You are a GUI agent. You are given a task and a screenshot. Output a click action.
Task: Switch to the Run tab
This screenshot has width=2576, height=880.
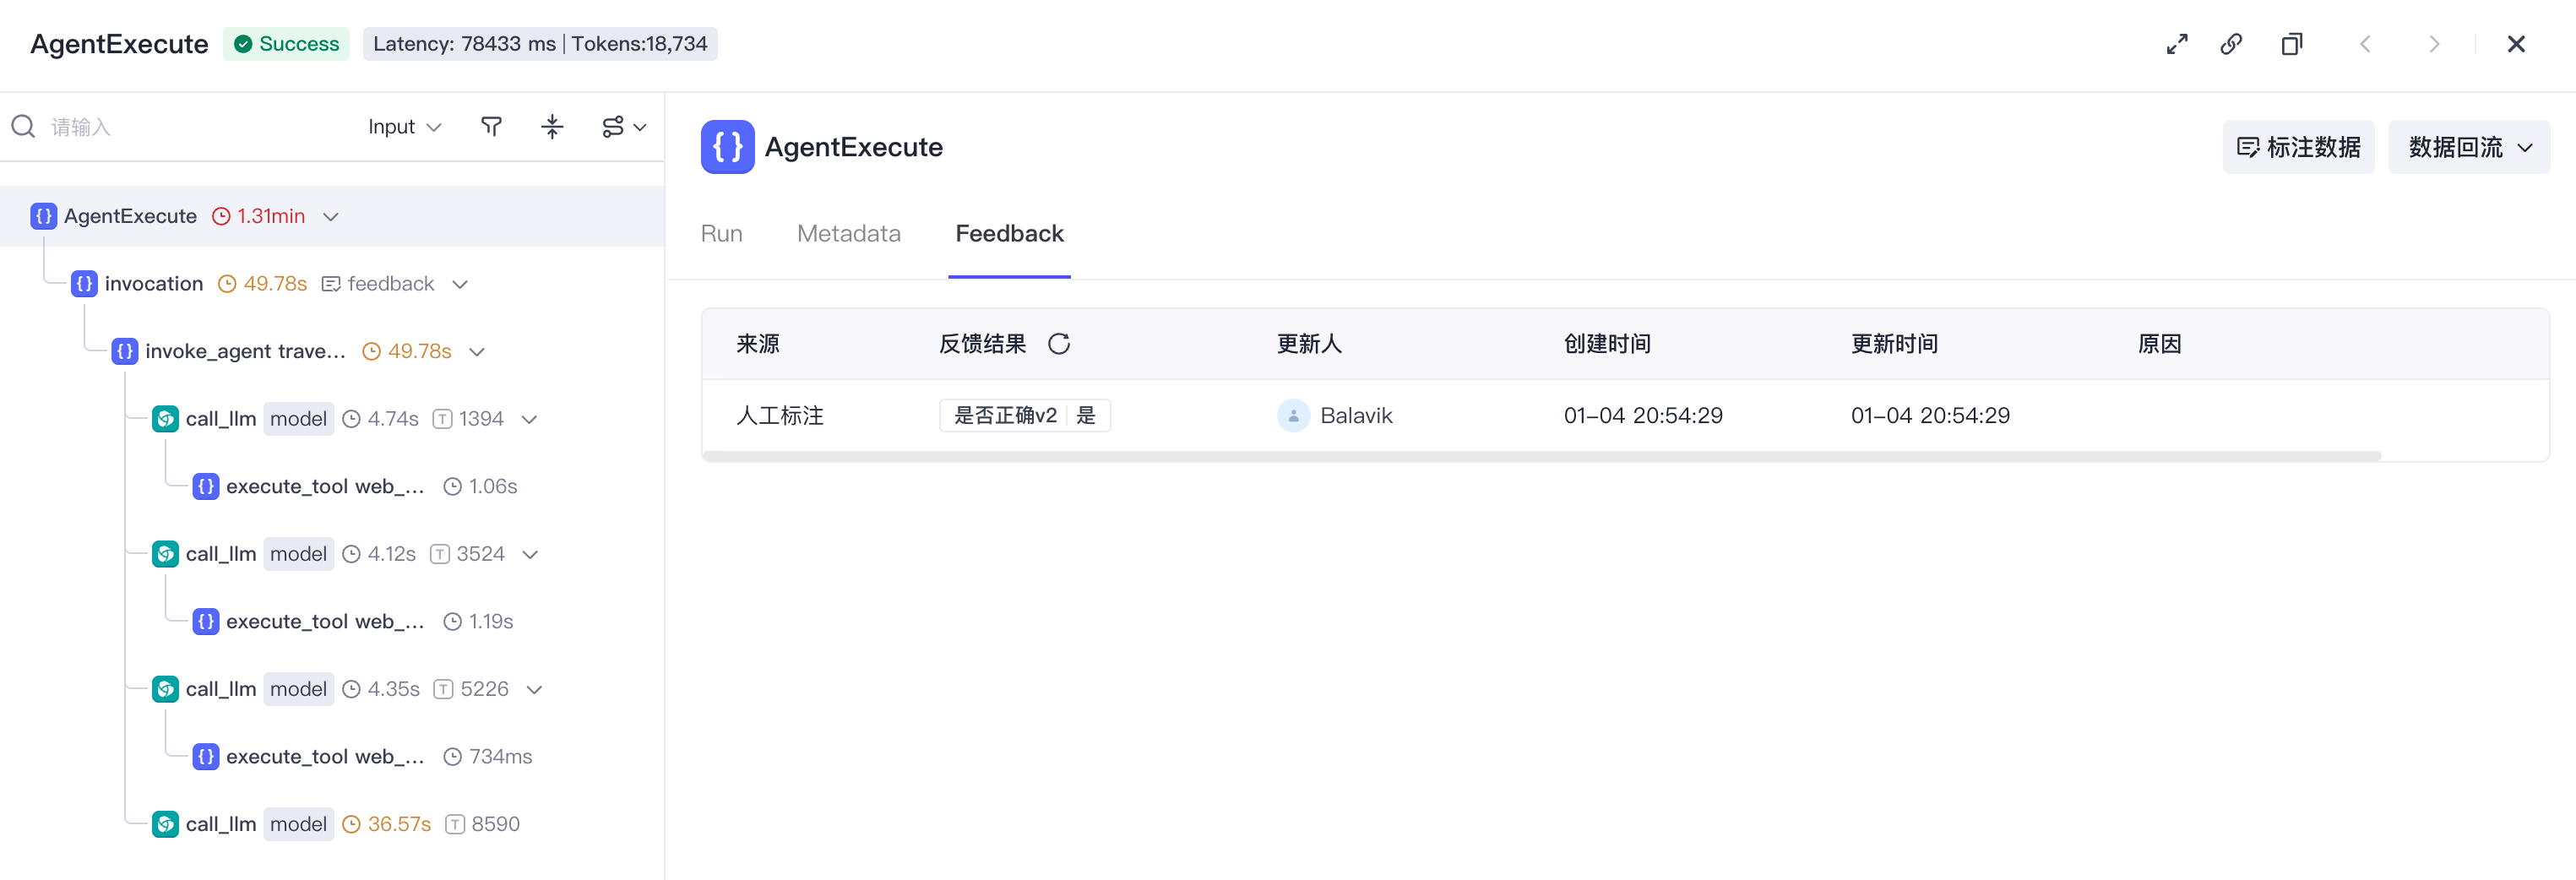click(x=721, y=234)
